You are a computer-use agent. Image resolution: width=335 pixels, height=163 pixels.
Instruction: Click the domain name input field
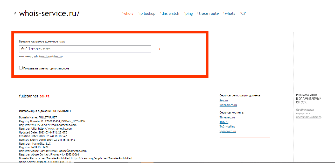pos(85,49)
